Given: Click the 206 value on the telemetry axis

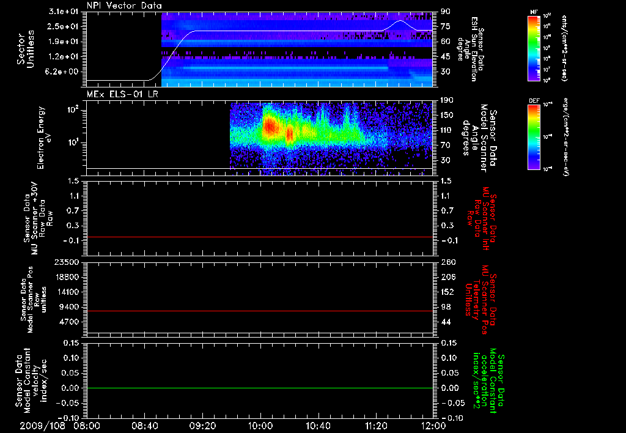Looking at the screenshot, I should [448, 277].
